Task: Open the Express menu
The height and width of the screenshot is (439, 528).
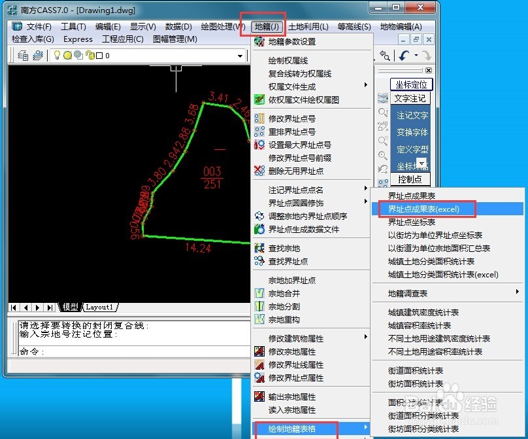Action: (78, 39)
